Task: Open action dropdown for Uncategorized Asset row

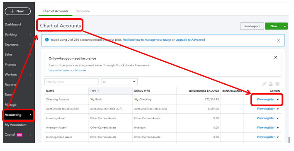Action: click(278, 137)
